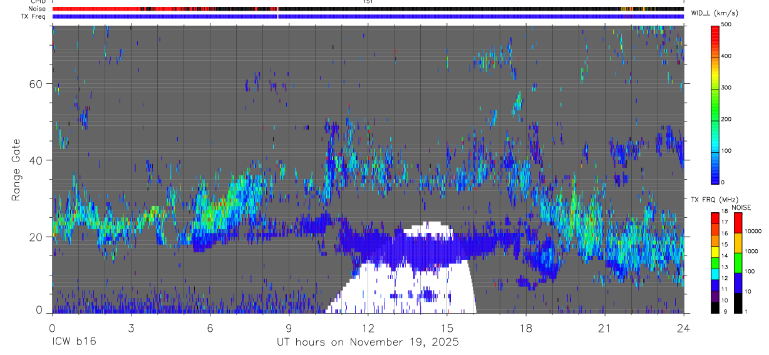769x355 pixels.
Task: Select the 'NOISE' legend title
Action: tap(741, 207)
